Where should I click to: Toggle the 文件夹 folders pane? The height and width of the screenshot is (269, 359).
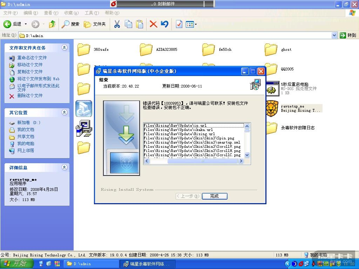[95, 24]
